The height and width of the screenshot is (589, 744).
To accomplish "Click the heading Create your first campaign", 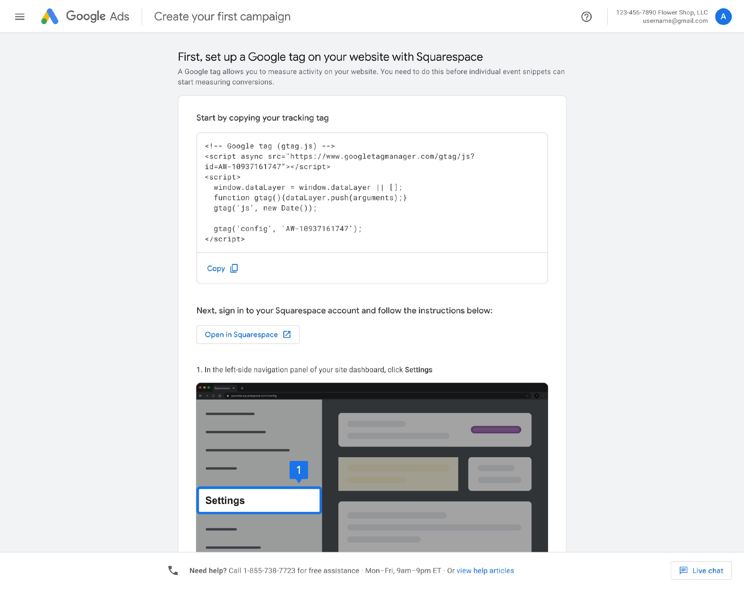I will coord(222,16).
